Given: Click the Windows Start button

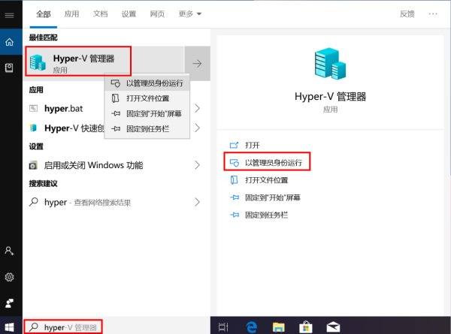Looking at the screenshot, I should [9, 327].
